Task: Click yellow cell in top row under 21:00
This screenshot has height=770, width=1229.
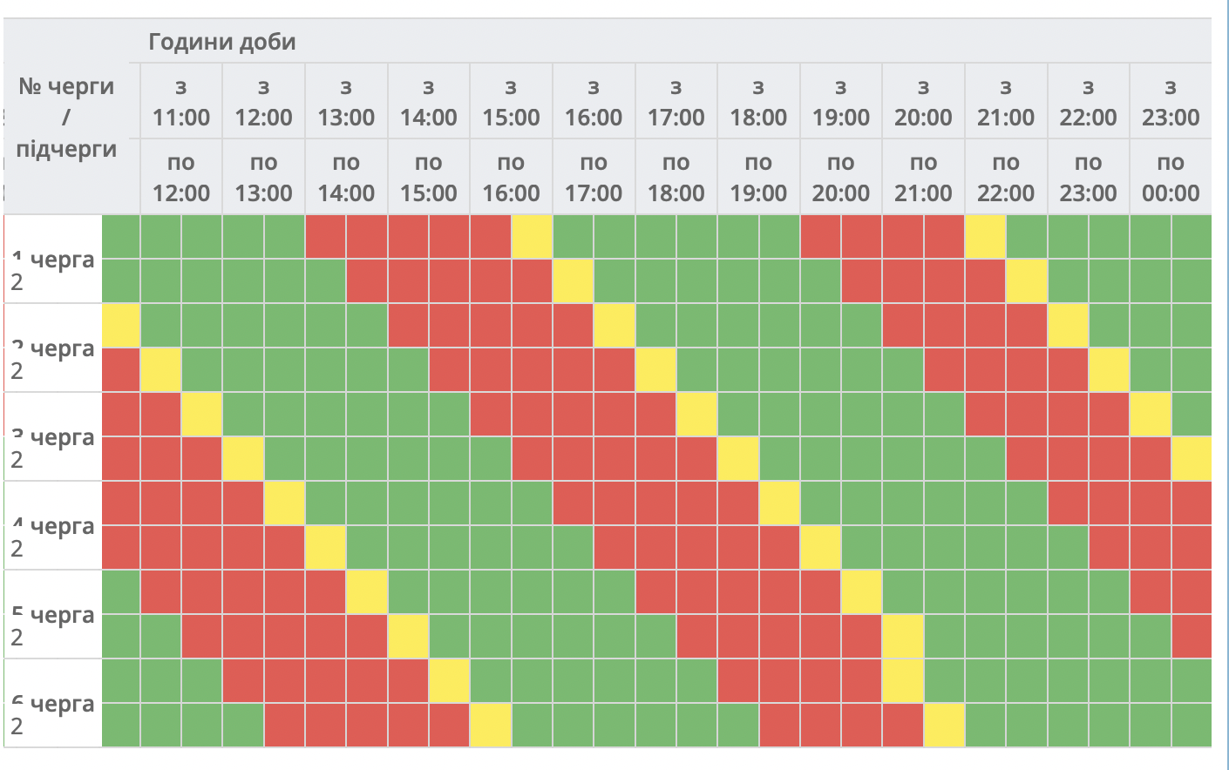Action: click(985, 237)
